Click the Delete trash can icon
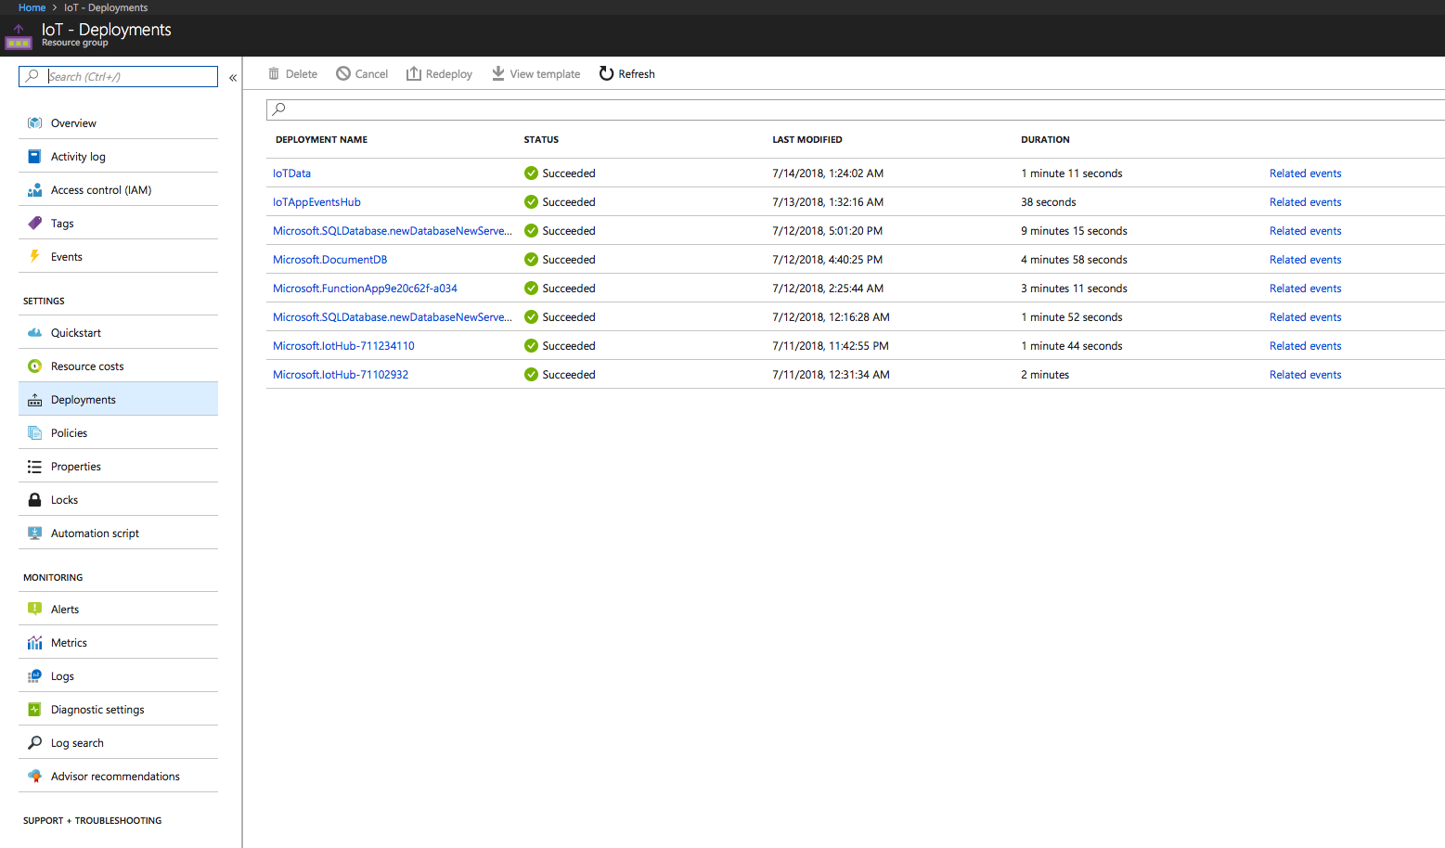 (x=274, y=73)
